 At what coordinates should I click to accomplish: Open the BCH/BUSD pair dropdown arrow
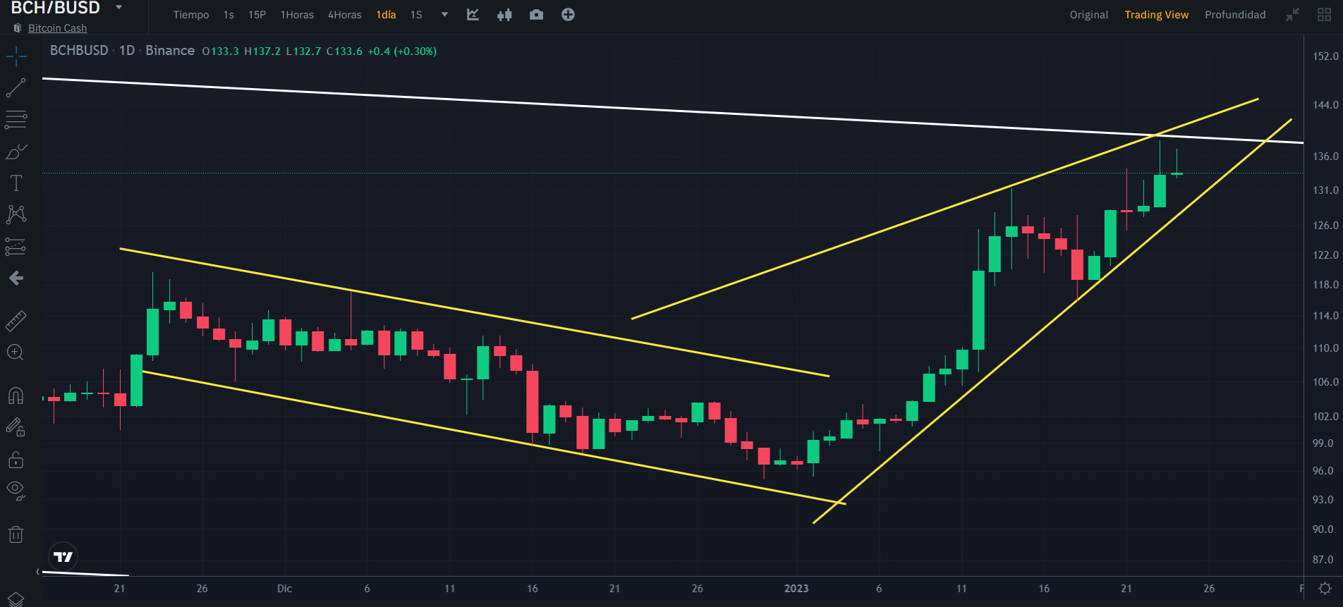(x=119, y=7)
